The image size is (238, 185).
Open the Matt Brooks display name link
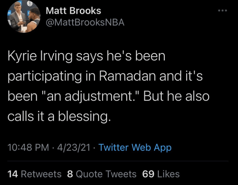[x=73, y=11]
